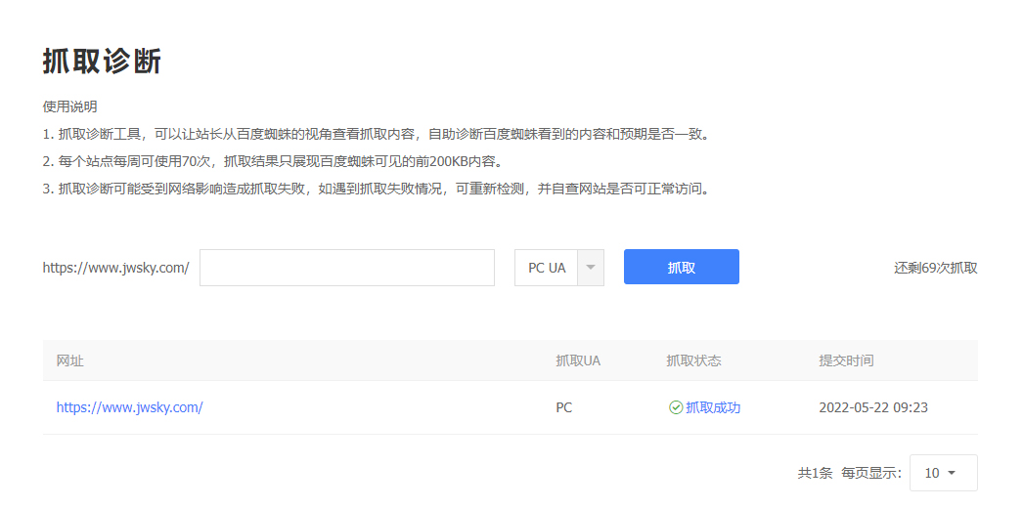Focus the URL path input field

(x=346, y=268)
